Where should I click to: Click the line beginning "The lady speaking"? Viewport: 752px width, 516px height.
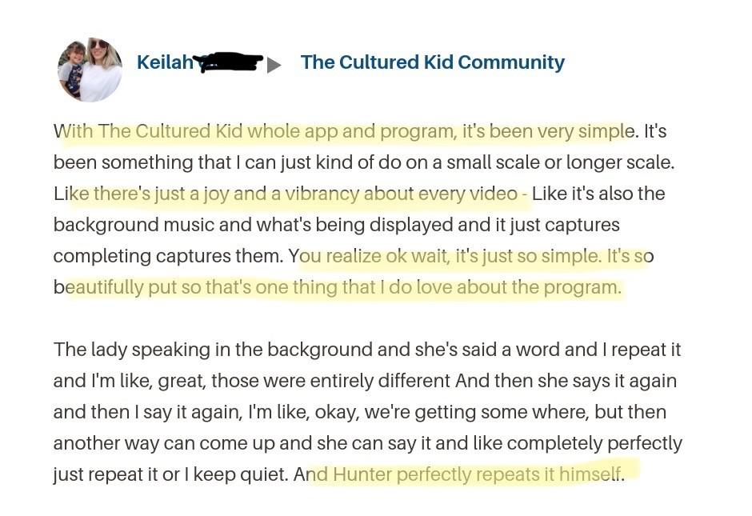[367, 350]
